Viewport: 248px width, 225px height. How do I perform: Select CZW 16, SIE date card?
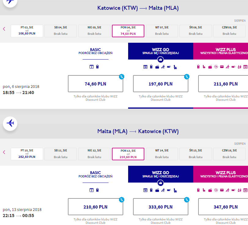(x=229, y=154)
